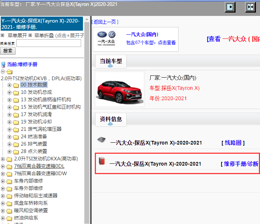Click the red repair manual book icon
260x224 pixels.
tap(102, 161)
